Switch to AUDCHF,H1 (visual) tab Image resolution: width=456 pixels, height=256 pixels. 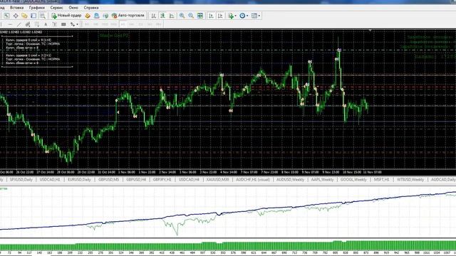tap(253, 180)
